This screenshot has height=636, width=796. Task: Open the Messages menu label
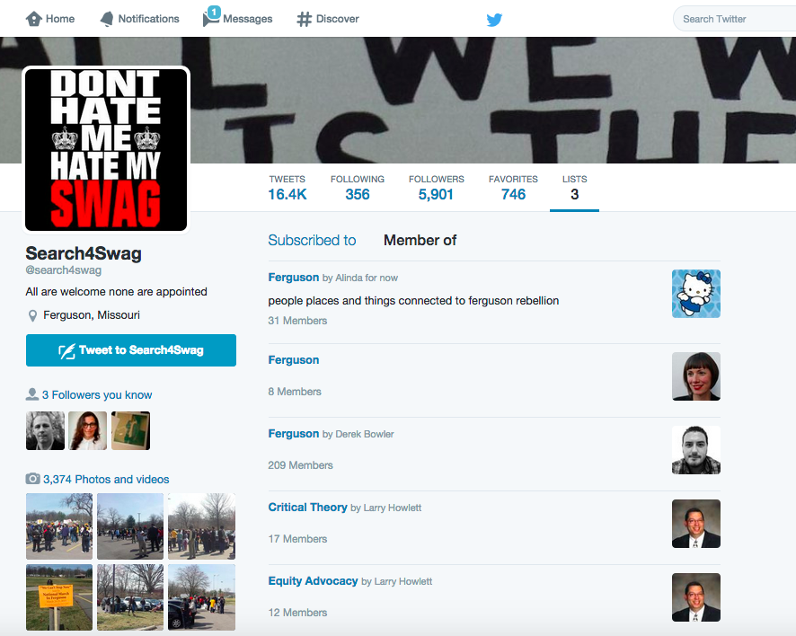(248, 19)
